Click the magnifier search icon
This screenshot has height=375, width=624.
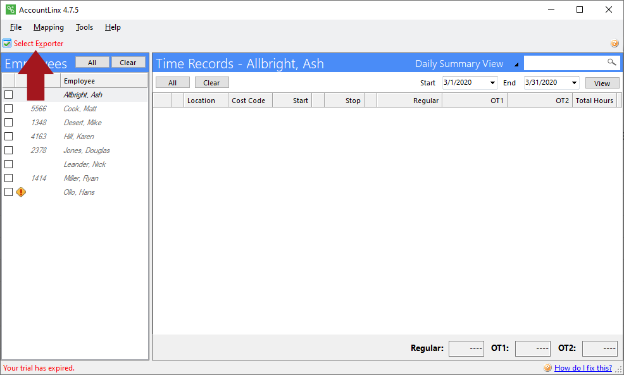(x=612, y=62)
